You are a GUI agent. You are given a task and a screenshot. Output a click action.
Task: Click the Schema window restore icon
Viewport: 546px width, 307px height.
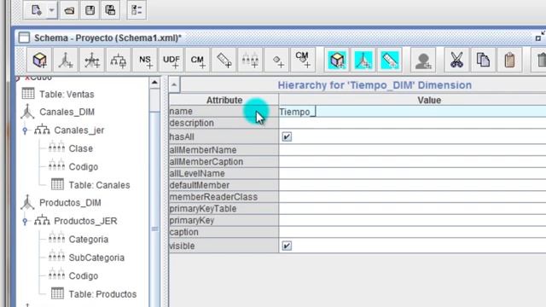[x=540, y=37]
